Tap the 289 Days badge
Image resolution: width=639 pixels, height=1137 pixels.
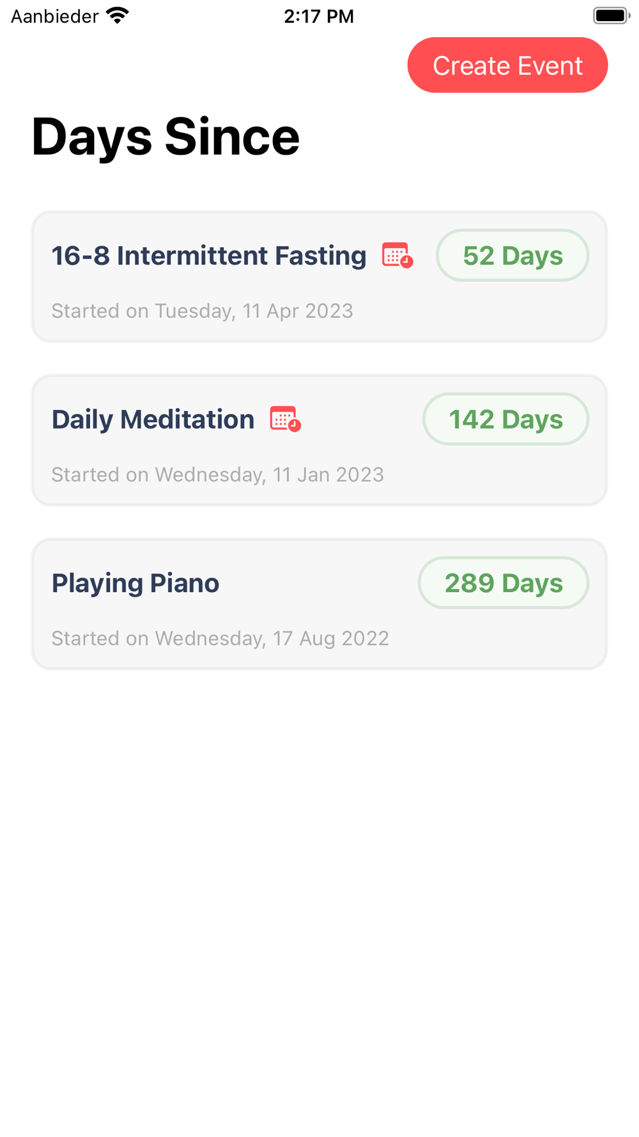(504, 583)
